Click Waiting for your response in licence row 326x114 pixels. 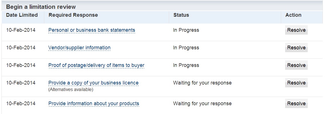tap(202, 83)
